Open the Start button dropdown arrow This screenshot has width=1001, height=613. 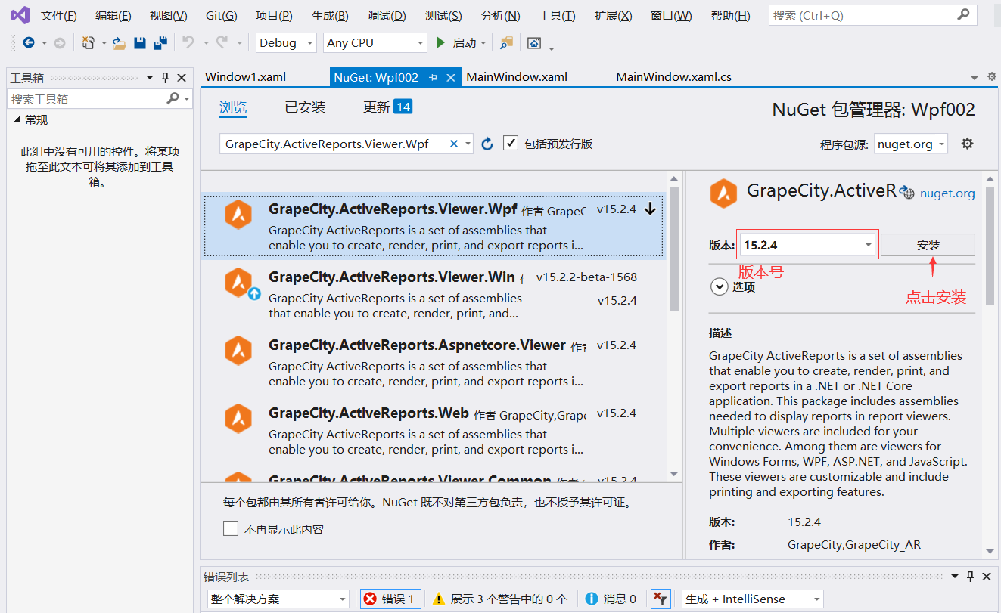[483, 43]
